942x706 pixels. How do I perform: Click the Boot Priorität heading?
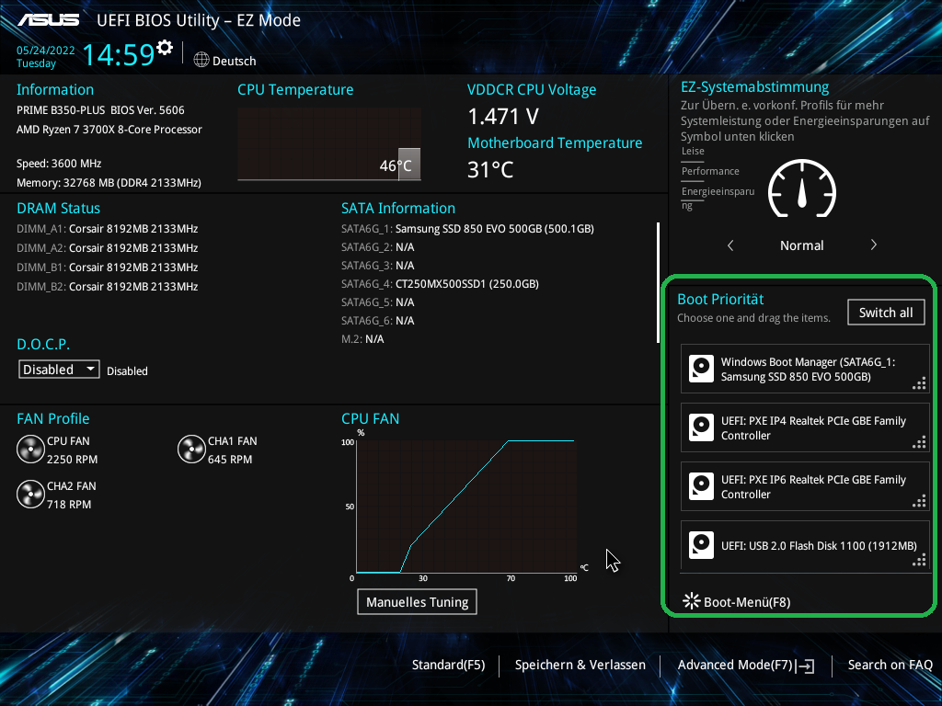tap(720, 299)
